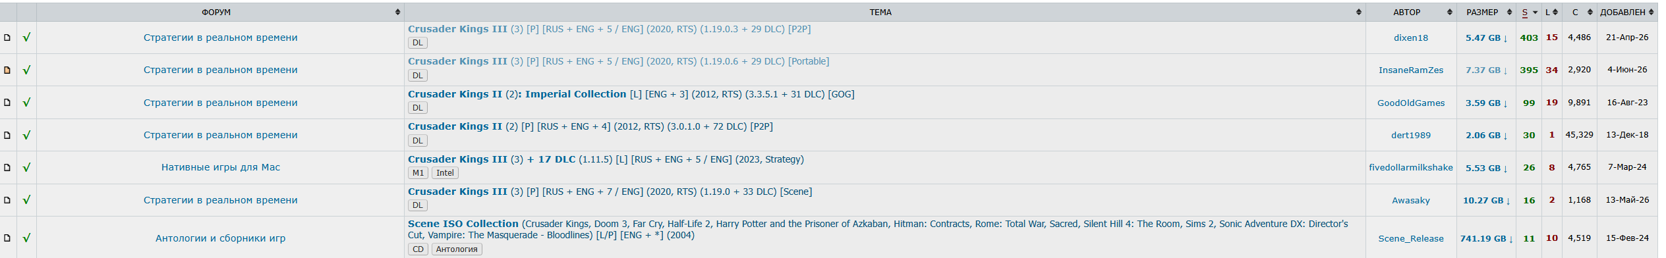Click green checkmark in GoodOldGames row
The height and width of the screenshot is (258, 1666).
click(x=26, y=103)
